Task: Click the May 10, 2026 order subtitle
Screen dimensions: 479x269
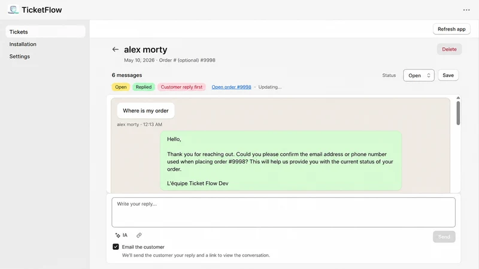Action: click(169, 60)
